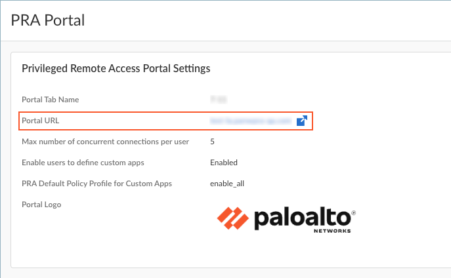Select the concurrent connections value 5

tap(213, 142)
